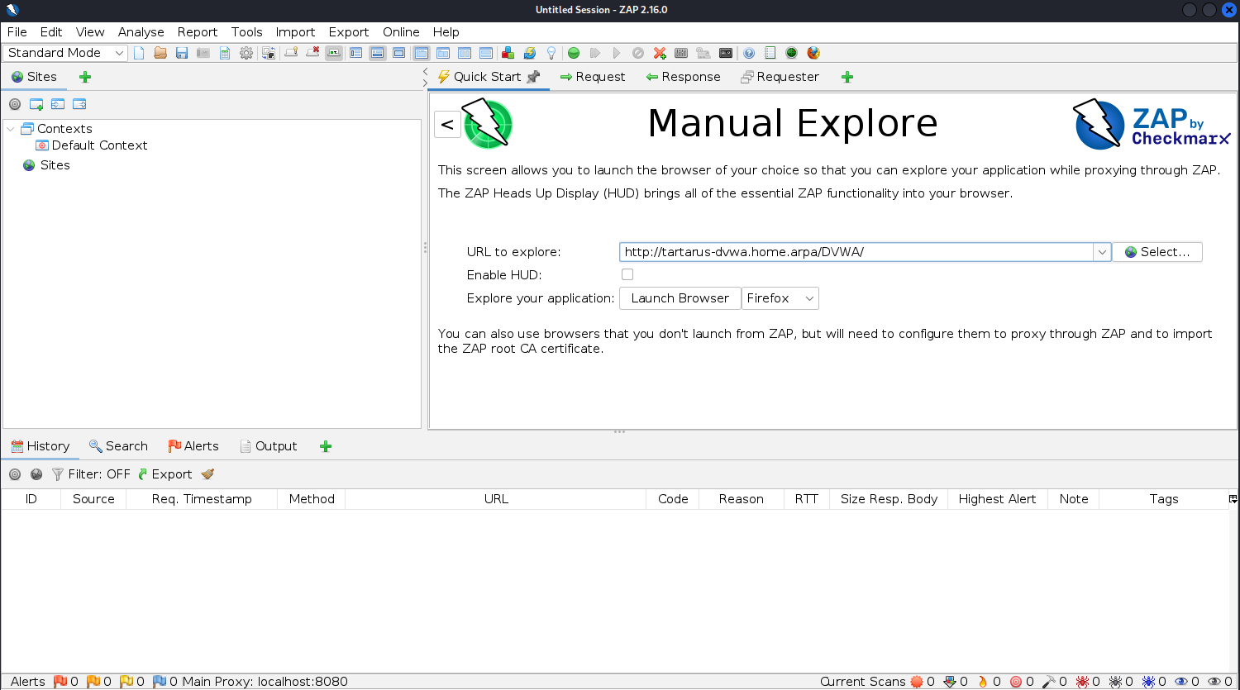This screenshot has width=1240, height=690.
Task: Open the browser choice dropdown showing Firefox
Action: pos(780,297)
